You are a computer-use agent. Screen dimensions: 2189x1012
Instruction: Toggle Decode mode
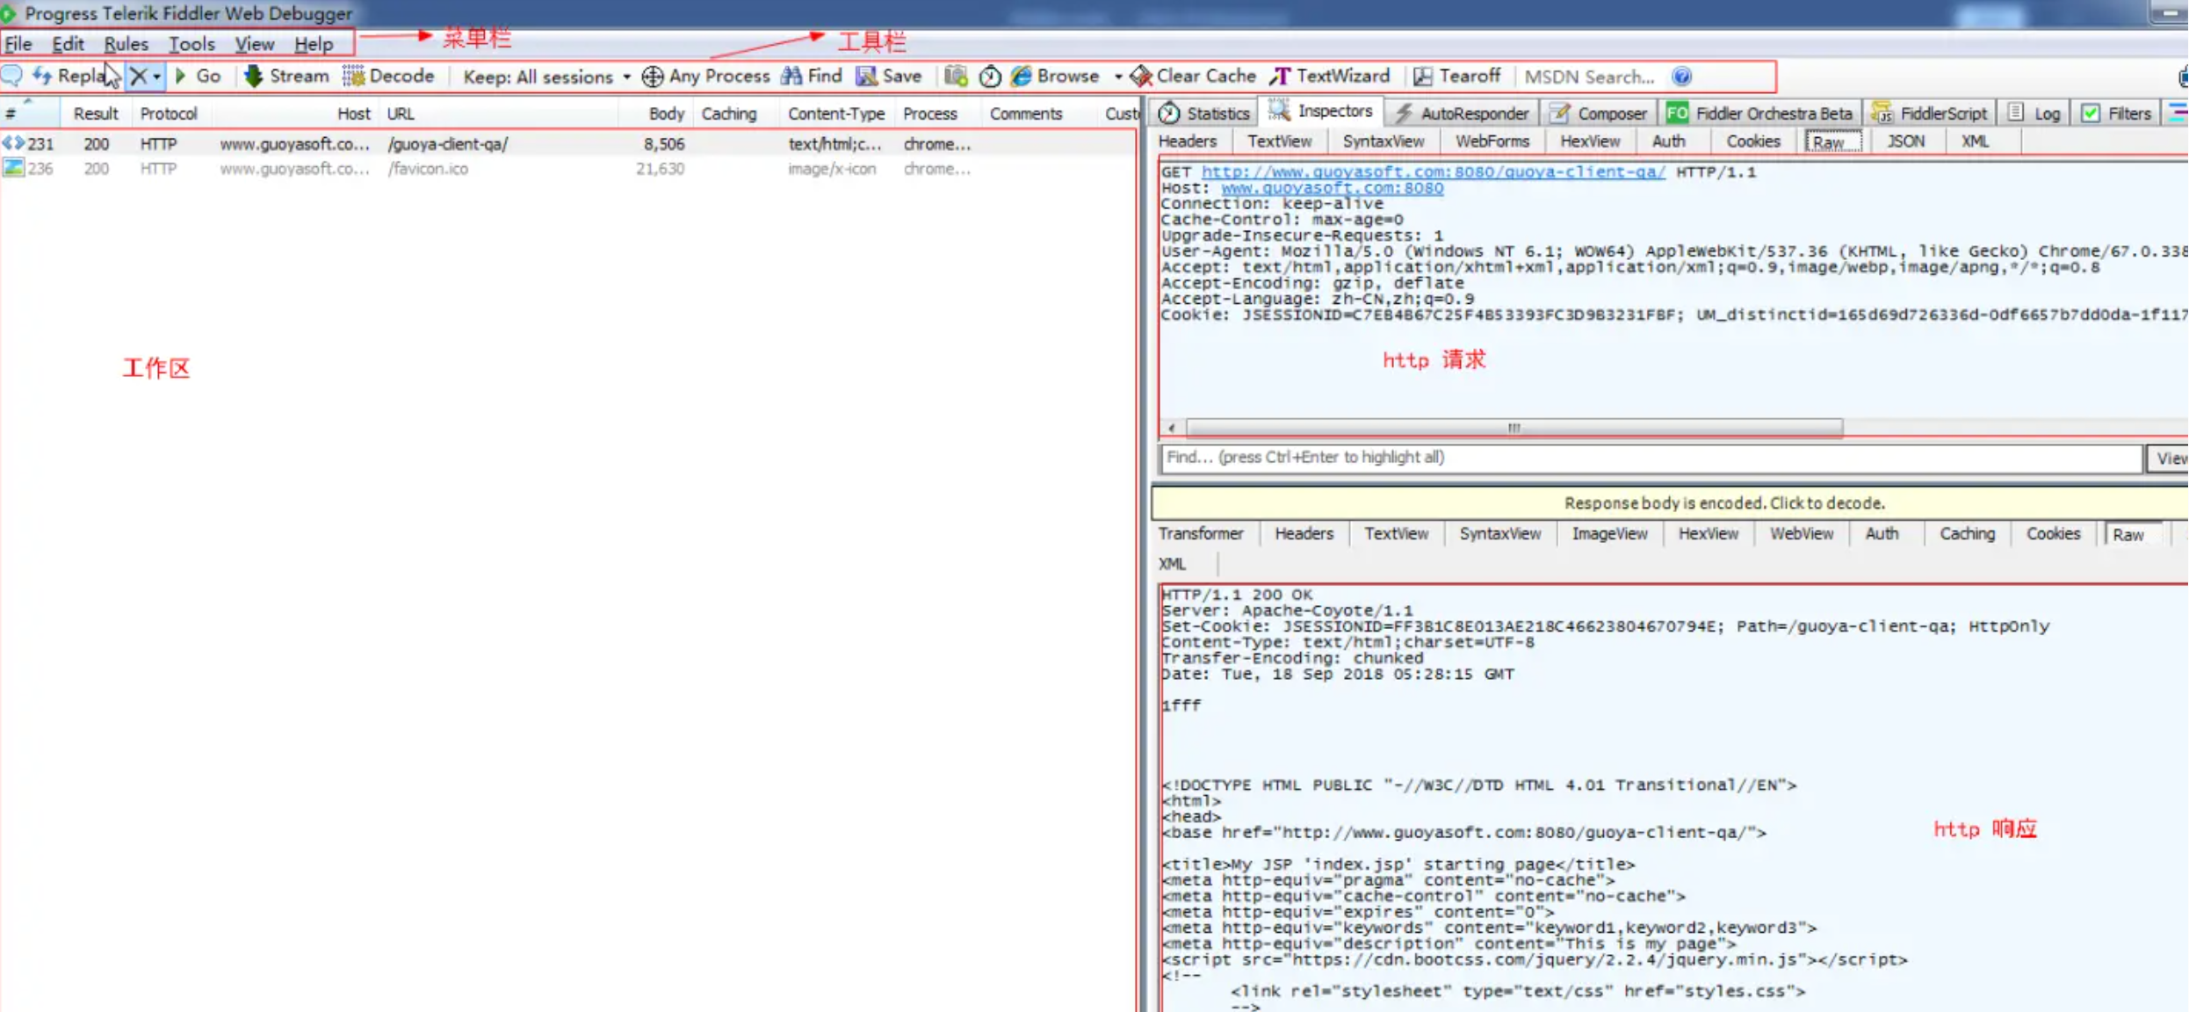pyautogui.click(x=389, y=76)
